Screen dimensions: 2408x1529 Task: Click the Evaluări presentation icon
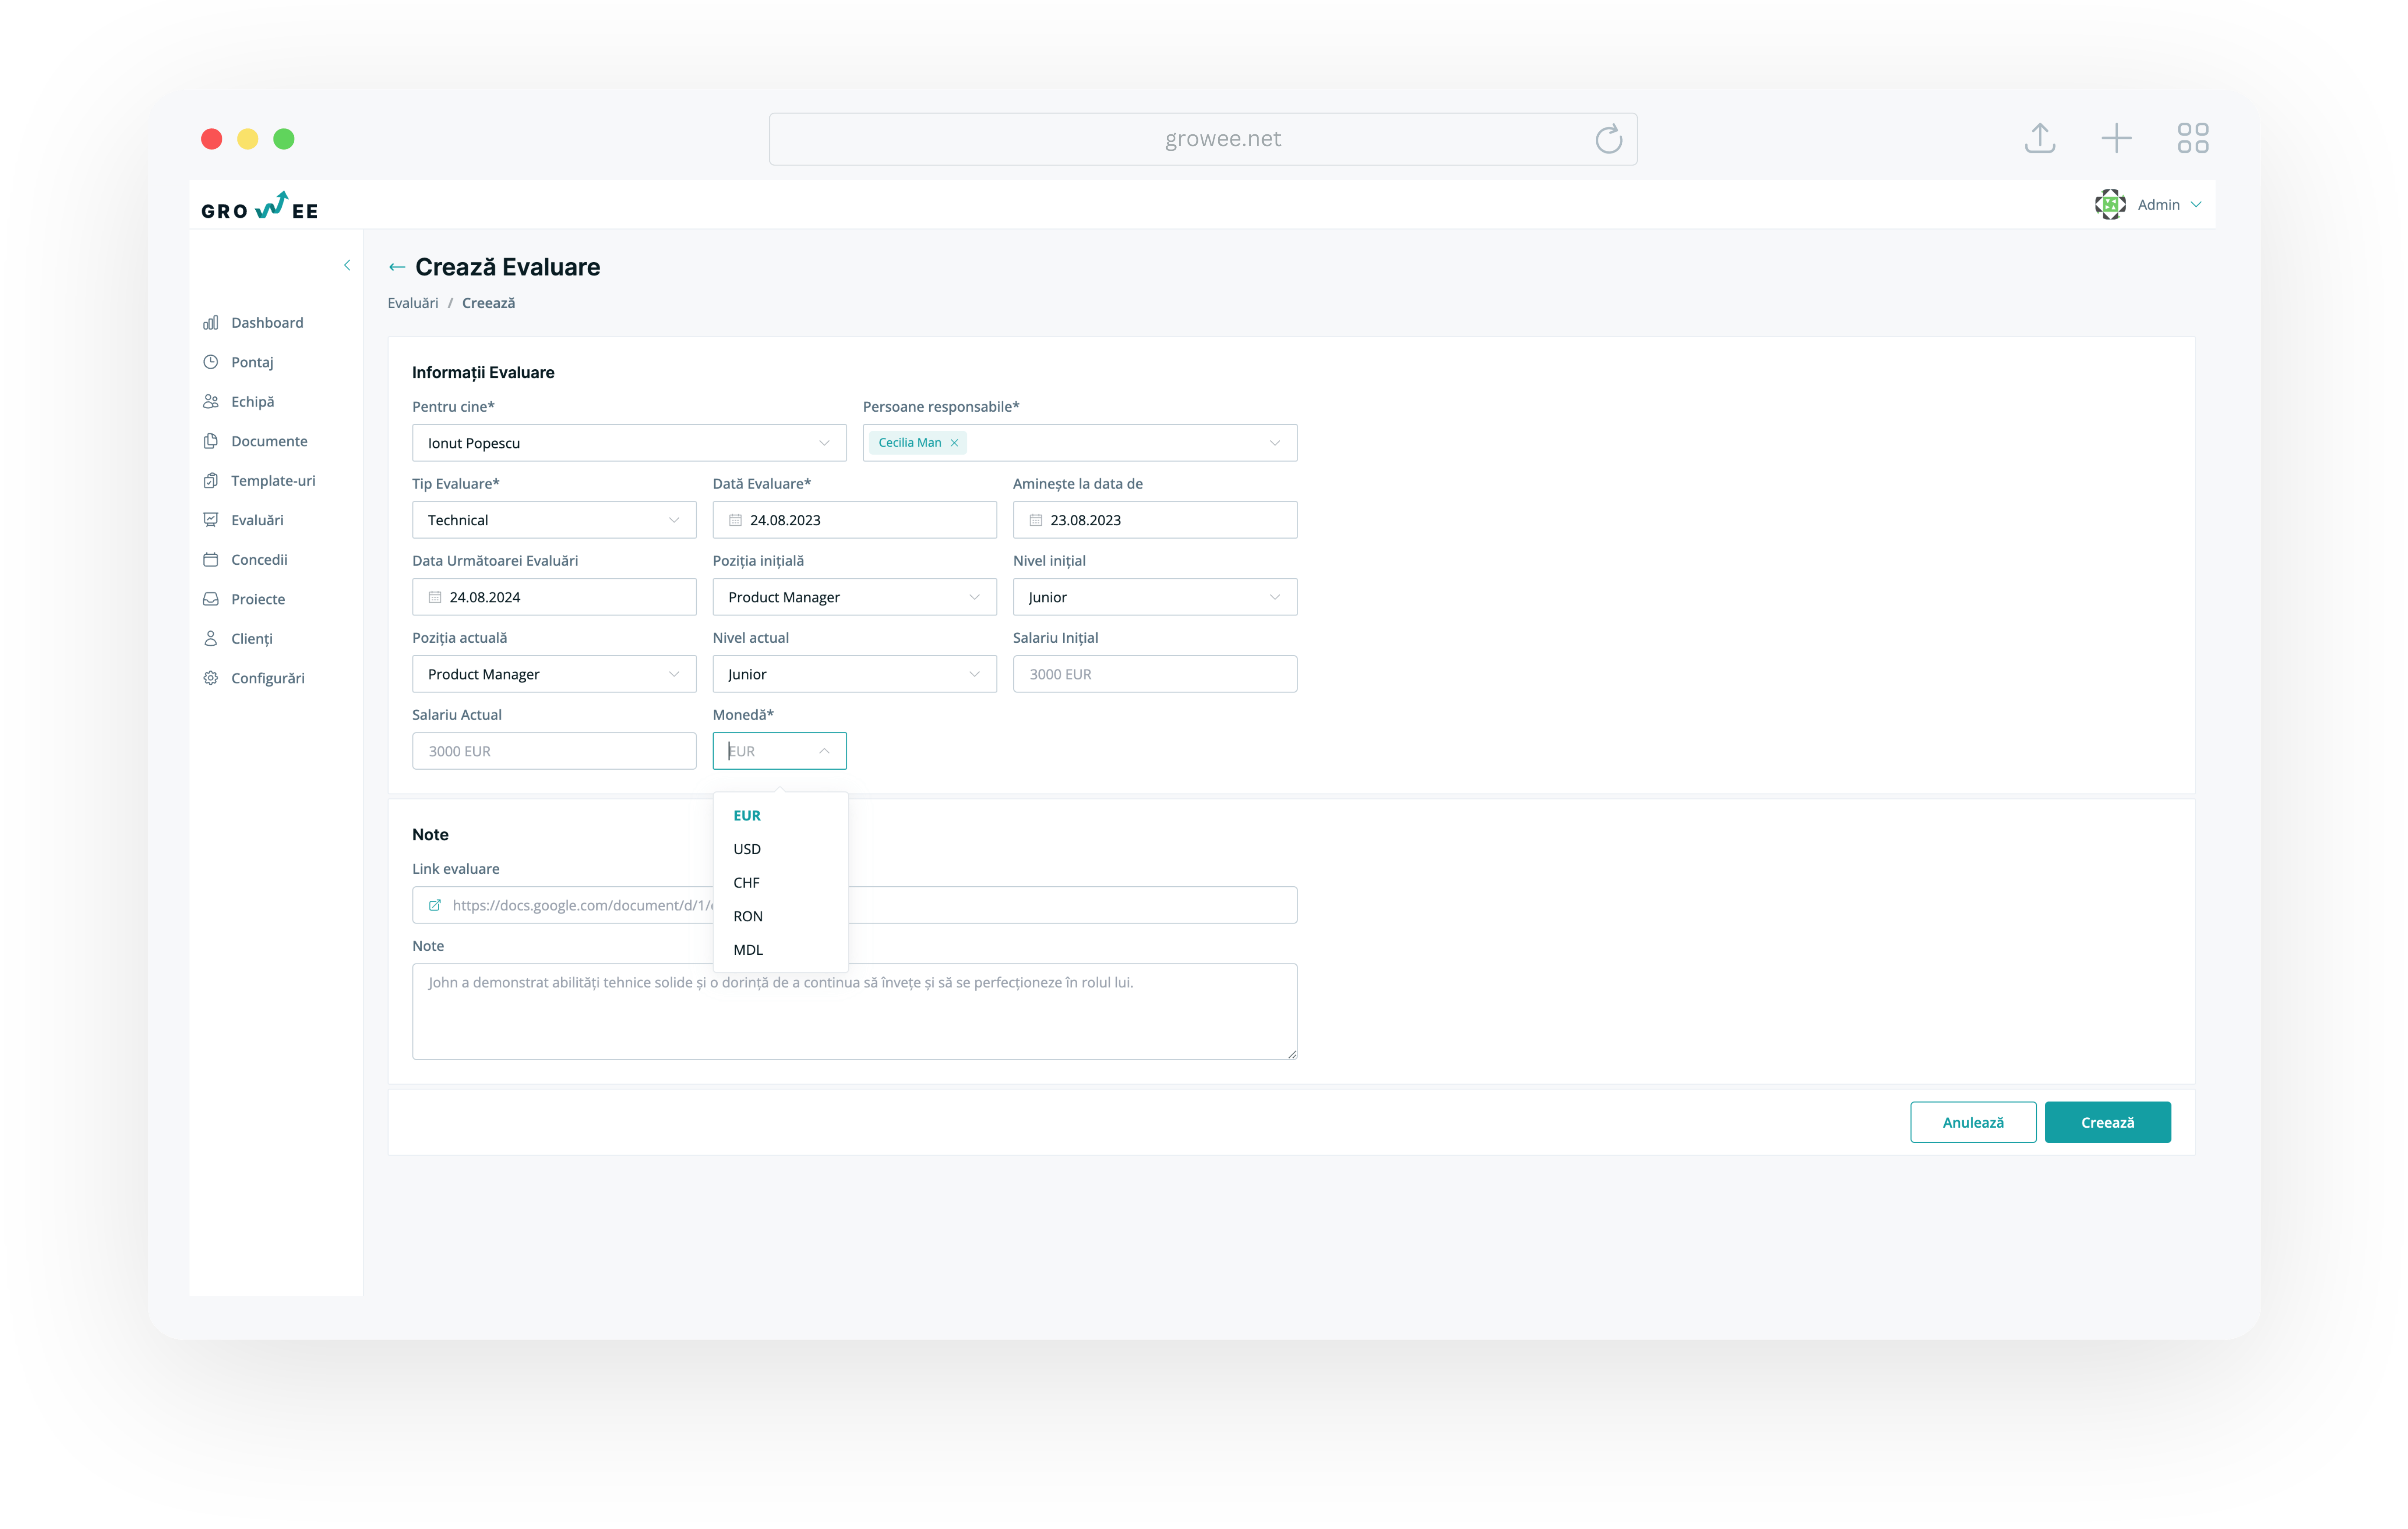[210, 520]
